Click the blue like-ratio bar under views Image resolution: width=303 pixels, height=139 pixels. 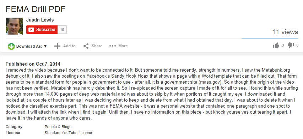[270, 38]
